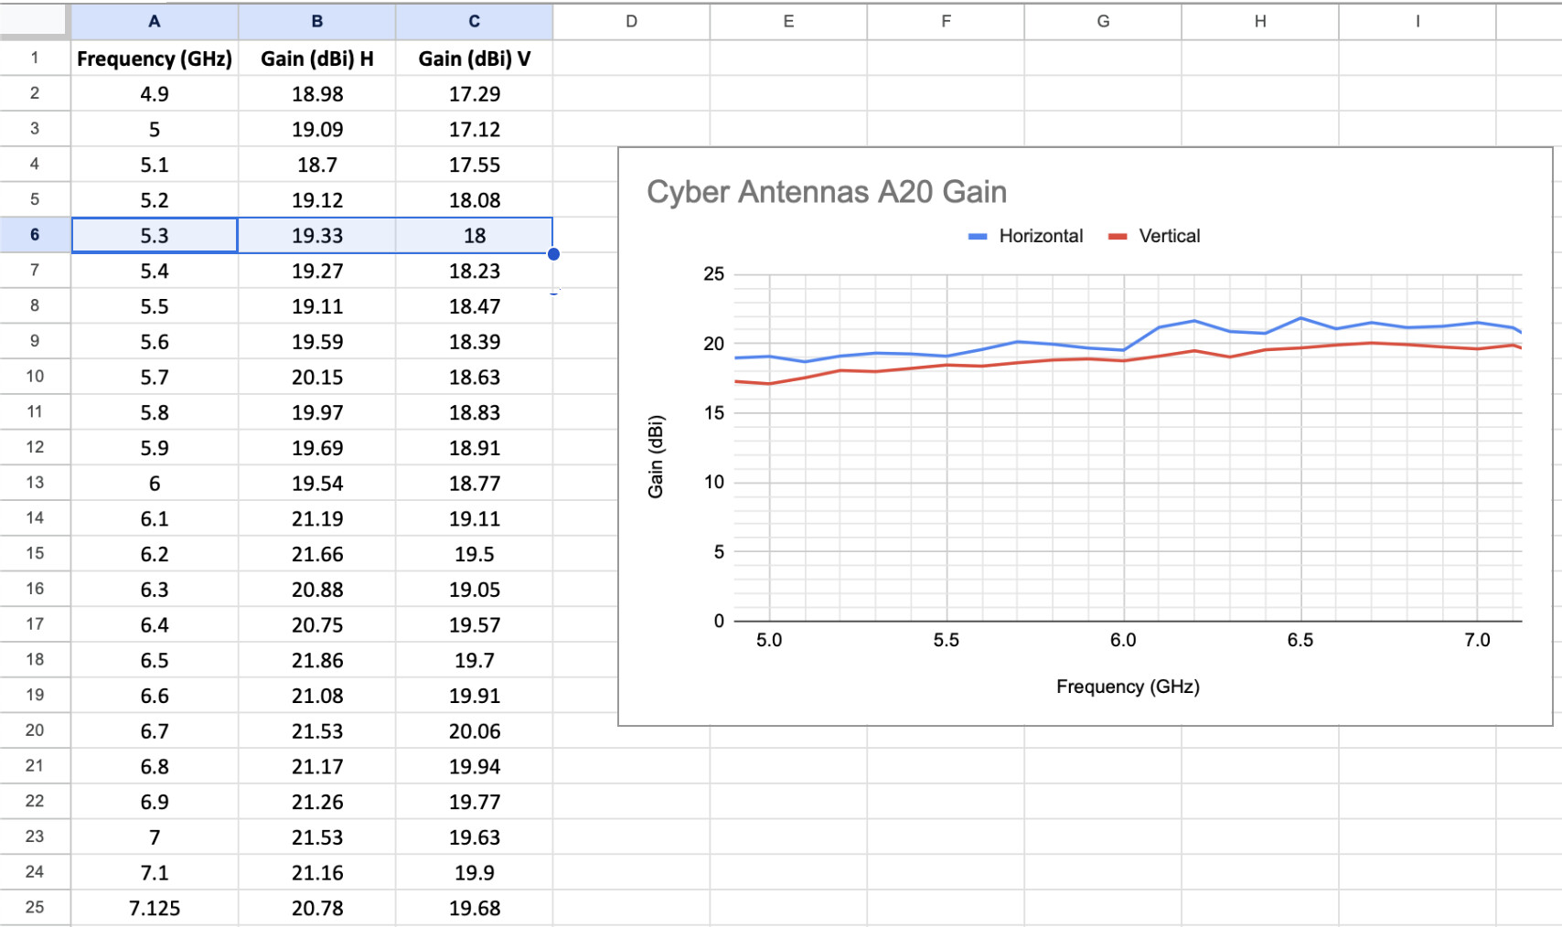Click the Gain (dBi) V header cell
Viewport: 1562px width, 927px height.
(474, 59)
